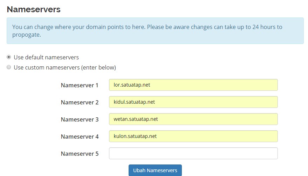
Task: Click the 'Nameserver 1' field label
Action: pyautogui.click(x=80, y=85)
